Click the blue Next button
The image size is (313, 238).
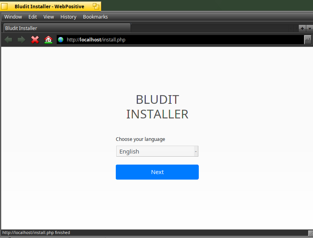[157, 172]
